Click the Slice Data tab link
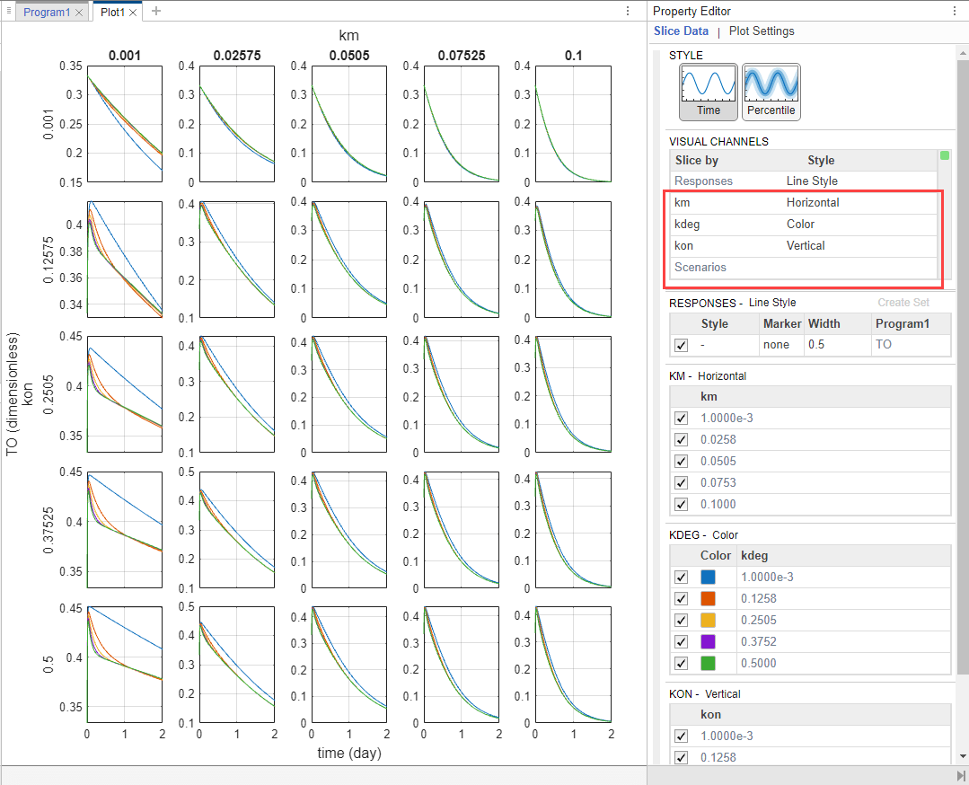This screenshot has height=785, width=969. point(681,31)
